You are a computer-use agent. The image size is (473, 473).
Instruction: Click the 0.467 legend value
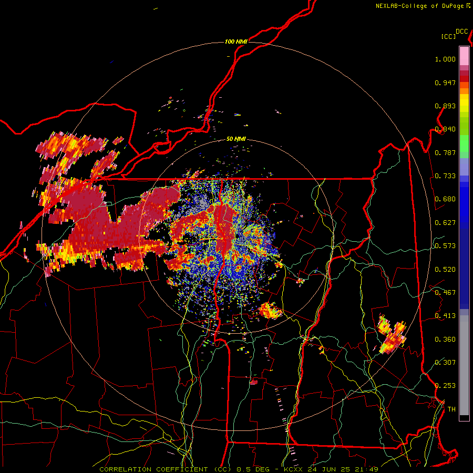point(445,293)
